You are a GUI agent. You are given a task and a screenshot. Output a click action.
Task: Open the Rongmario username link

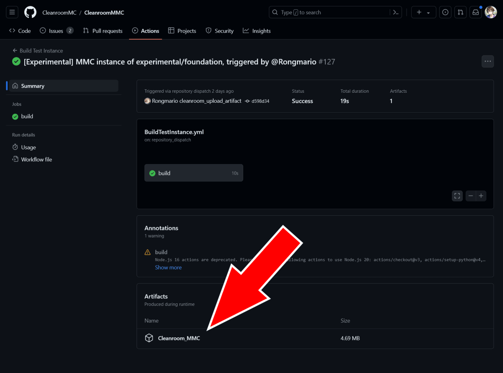pyautogui.click(x=165, y=101)
